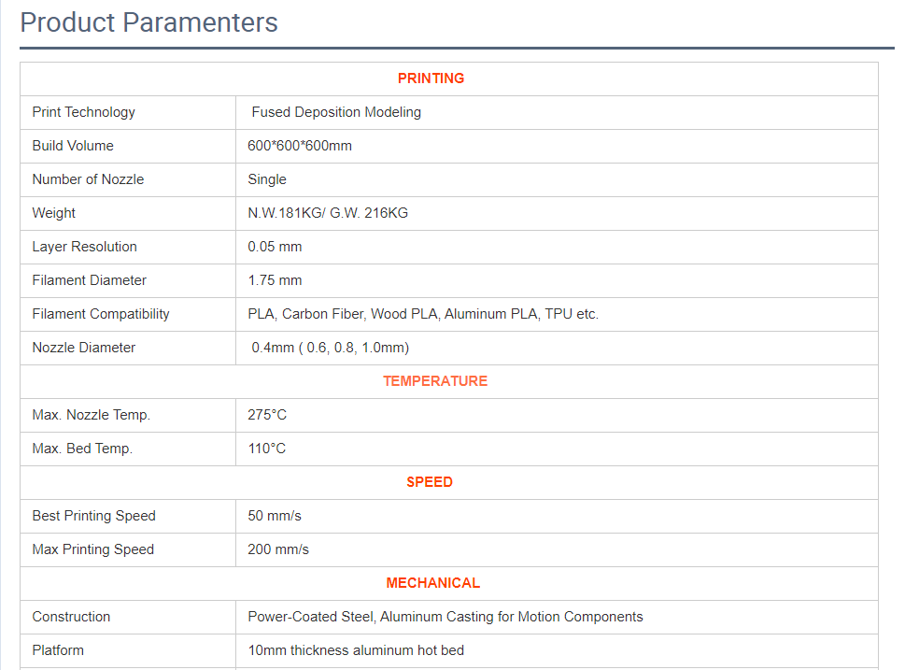The image size is (919, 670).
Task: Click the Print Technology label cell
Action: 84,112
